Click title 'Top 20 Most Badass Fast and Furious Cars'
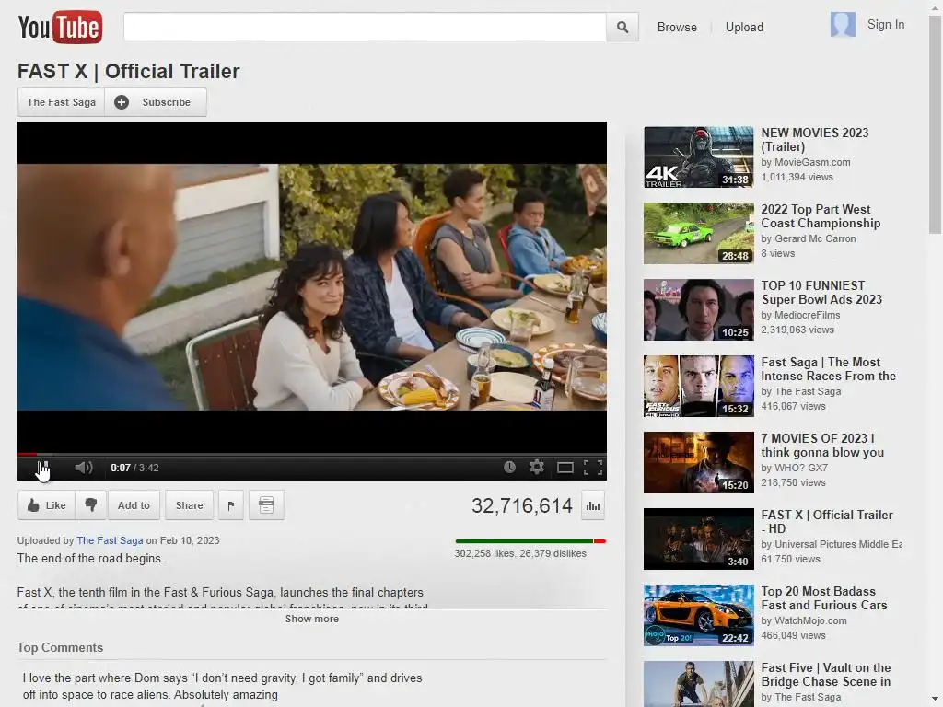Image resolution: width=943 pixels, height=707 pixels. [824, 597]
